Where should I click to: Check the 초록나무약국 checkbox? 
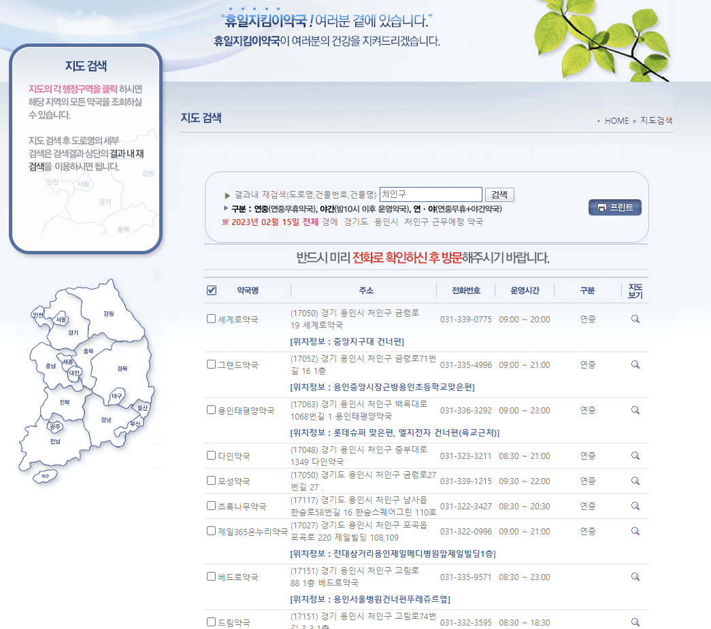pyautogui.click(x=211, y=506)
